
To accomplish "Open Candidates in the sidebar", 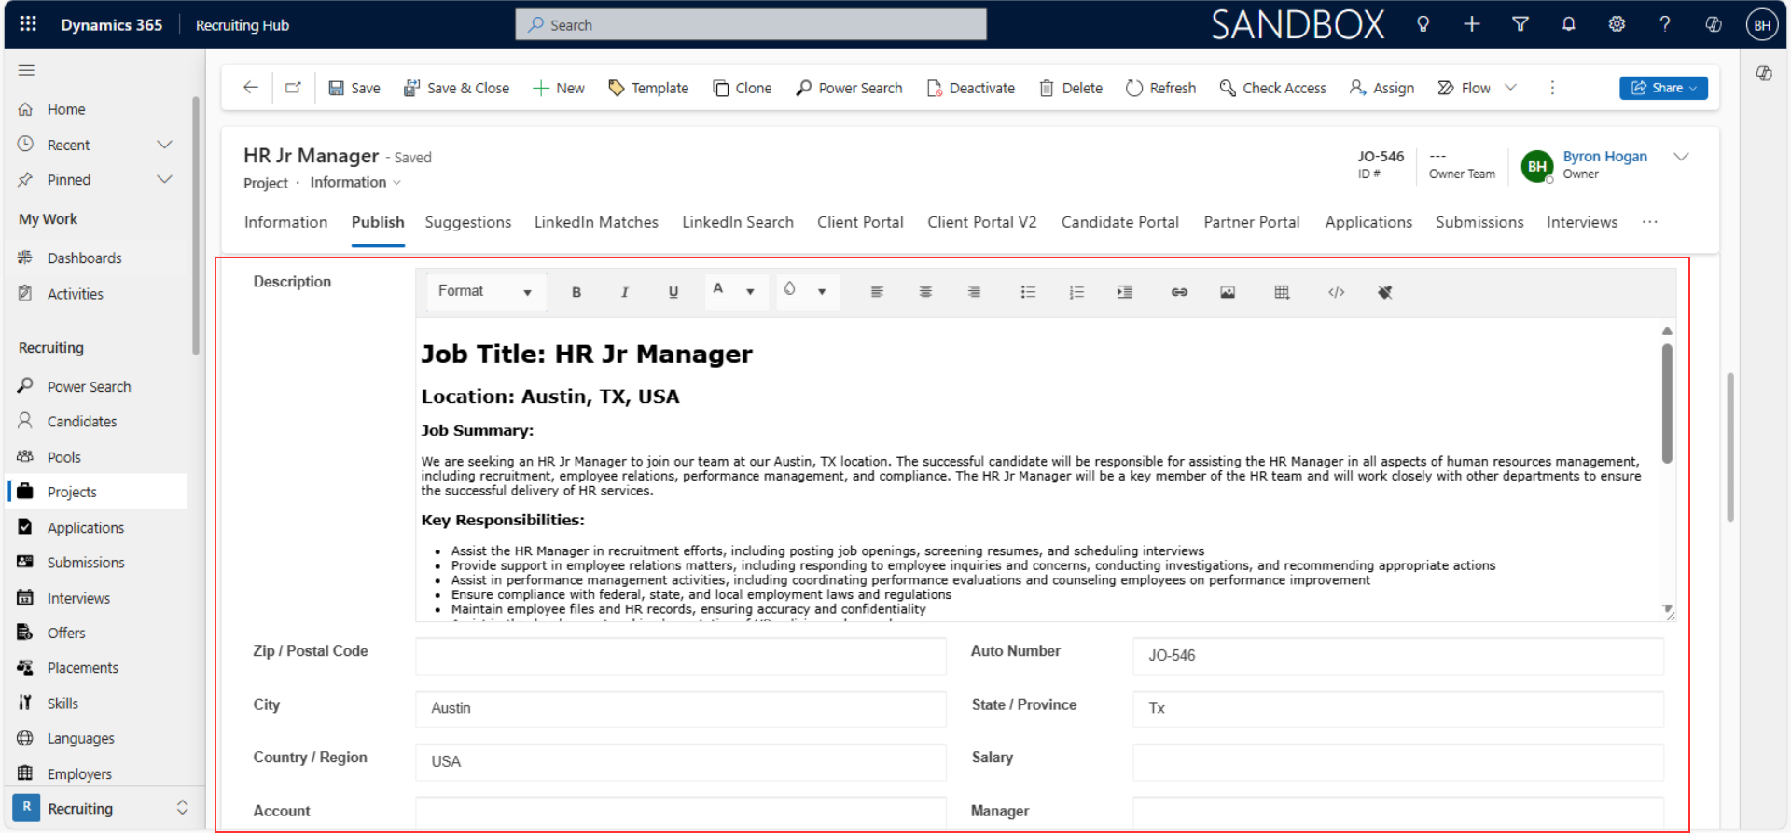I will [82, 422].
